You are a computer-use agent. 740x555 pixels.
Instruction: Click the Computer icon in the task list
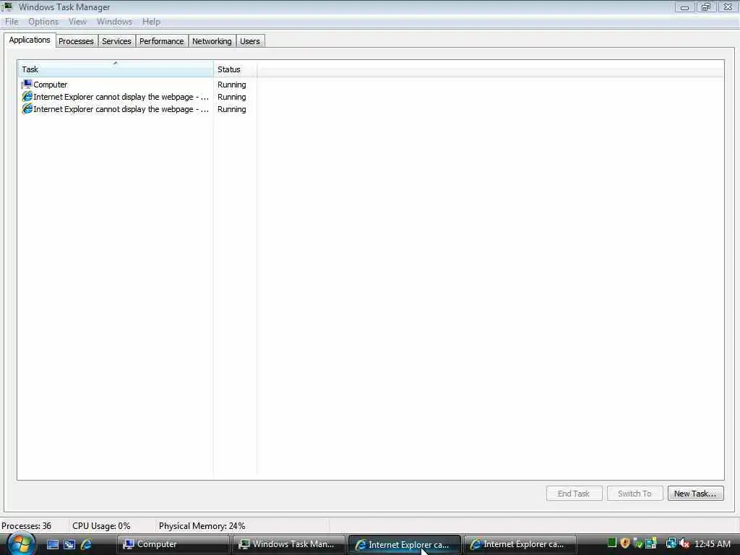point(27,85)
